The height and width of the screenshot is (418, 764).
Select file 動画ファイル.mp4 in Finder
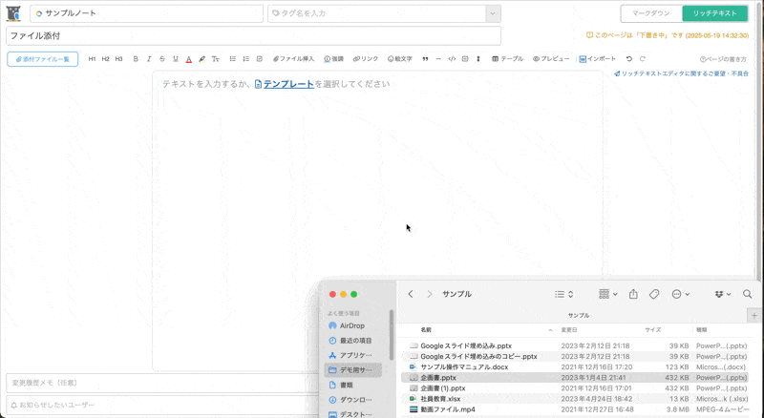coord(575,409)
